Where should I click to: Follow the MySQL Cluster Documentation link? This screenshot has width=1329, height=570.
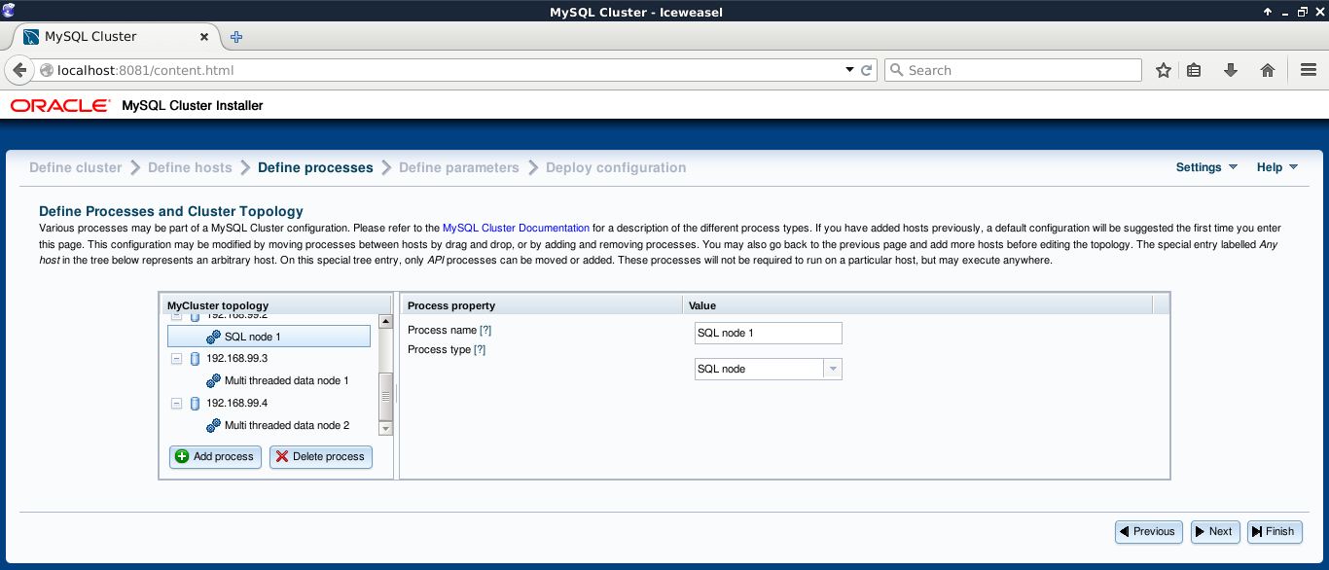(x=516, y=227)
